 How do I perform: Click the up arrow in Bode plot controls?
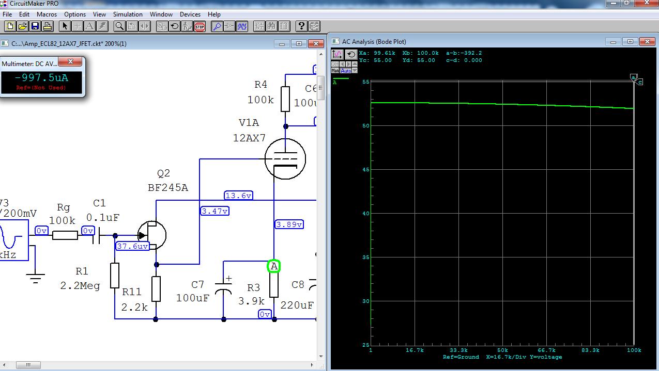tap(355, 64)
